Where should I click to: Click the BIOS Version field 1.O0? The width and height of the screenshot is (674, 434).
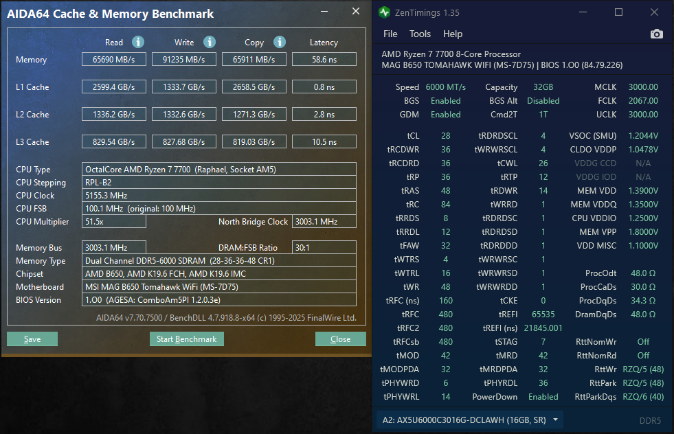click(218, 300)
